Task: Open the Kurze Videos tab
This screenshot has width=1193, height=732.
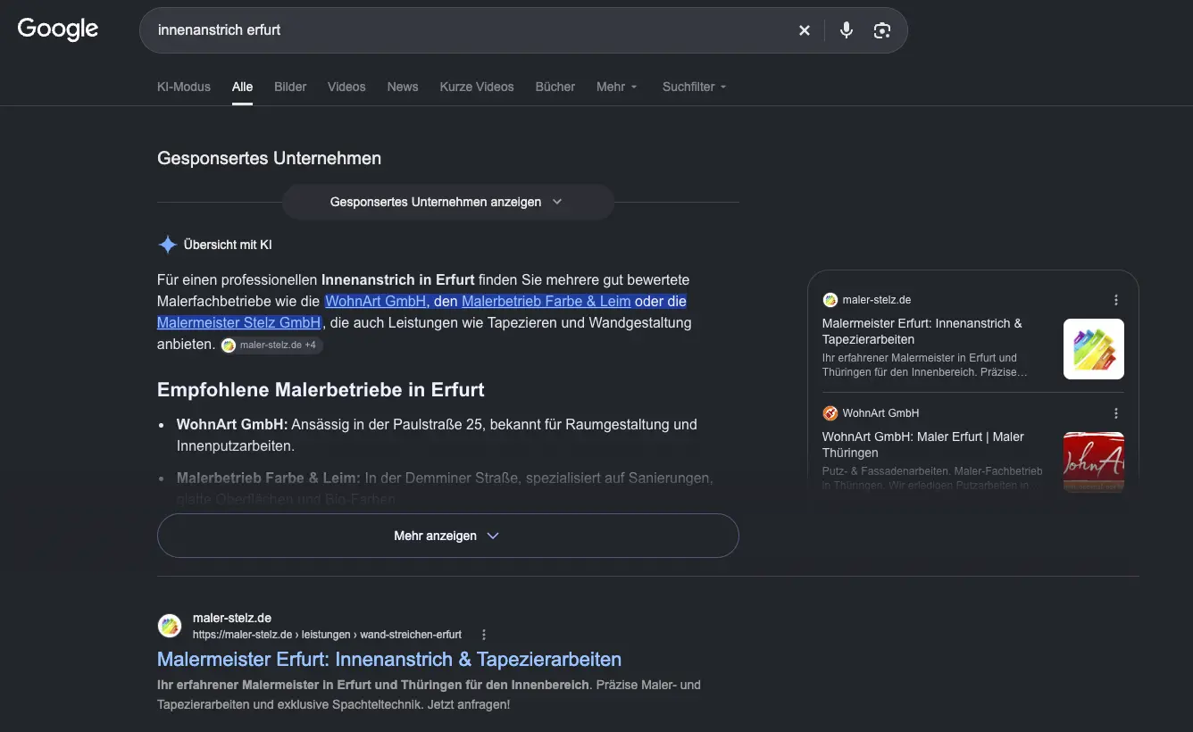Action: pos(477,87)
